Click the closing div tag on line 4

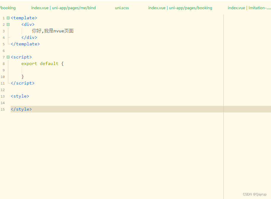tap(29, 37)
